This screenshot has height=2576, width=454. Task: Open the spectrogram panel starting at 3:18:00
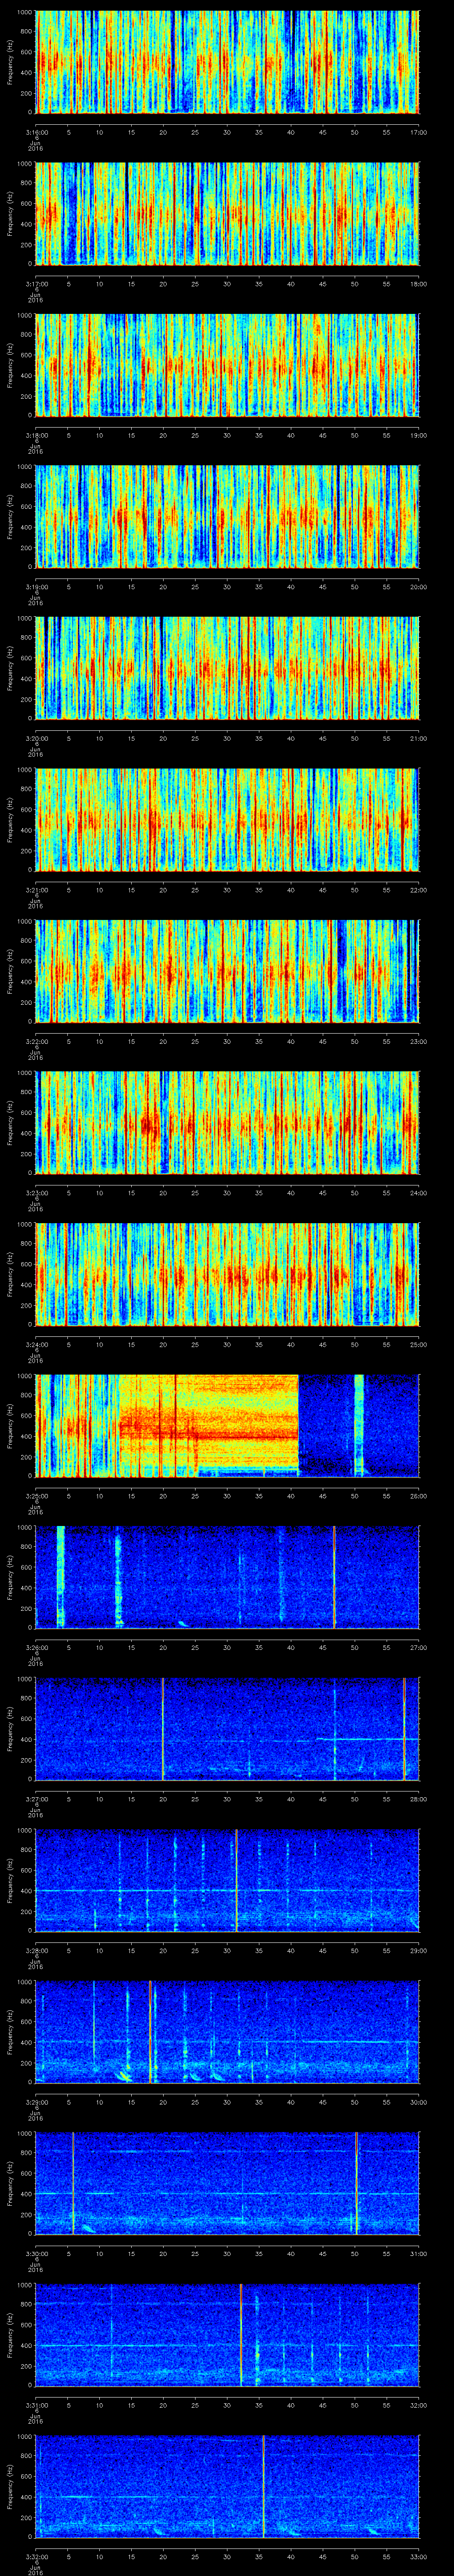pyautogui.click(x=227, y=365)
